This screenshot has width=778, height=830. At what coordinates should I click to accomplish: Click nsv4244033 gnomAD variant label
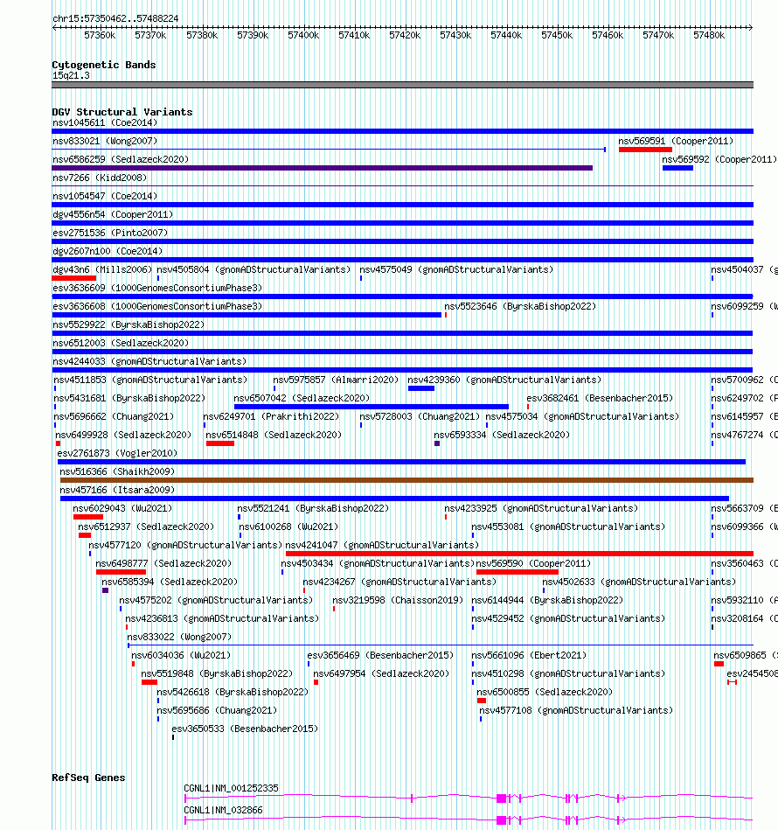pyautogui.click(x=149, y=361)
